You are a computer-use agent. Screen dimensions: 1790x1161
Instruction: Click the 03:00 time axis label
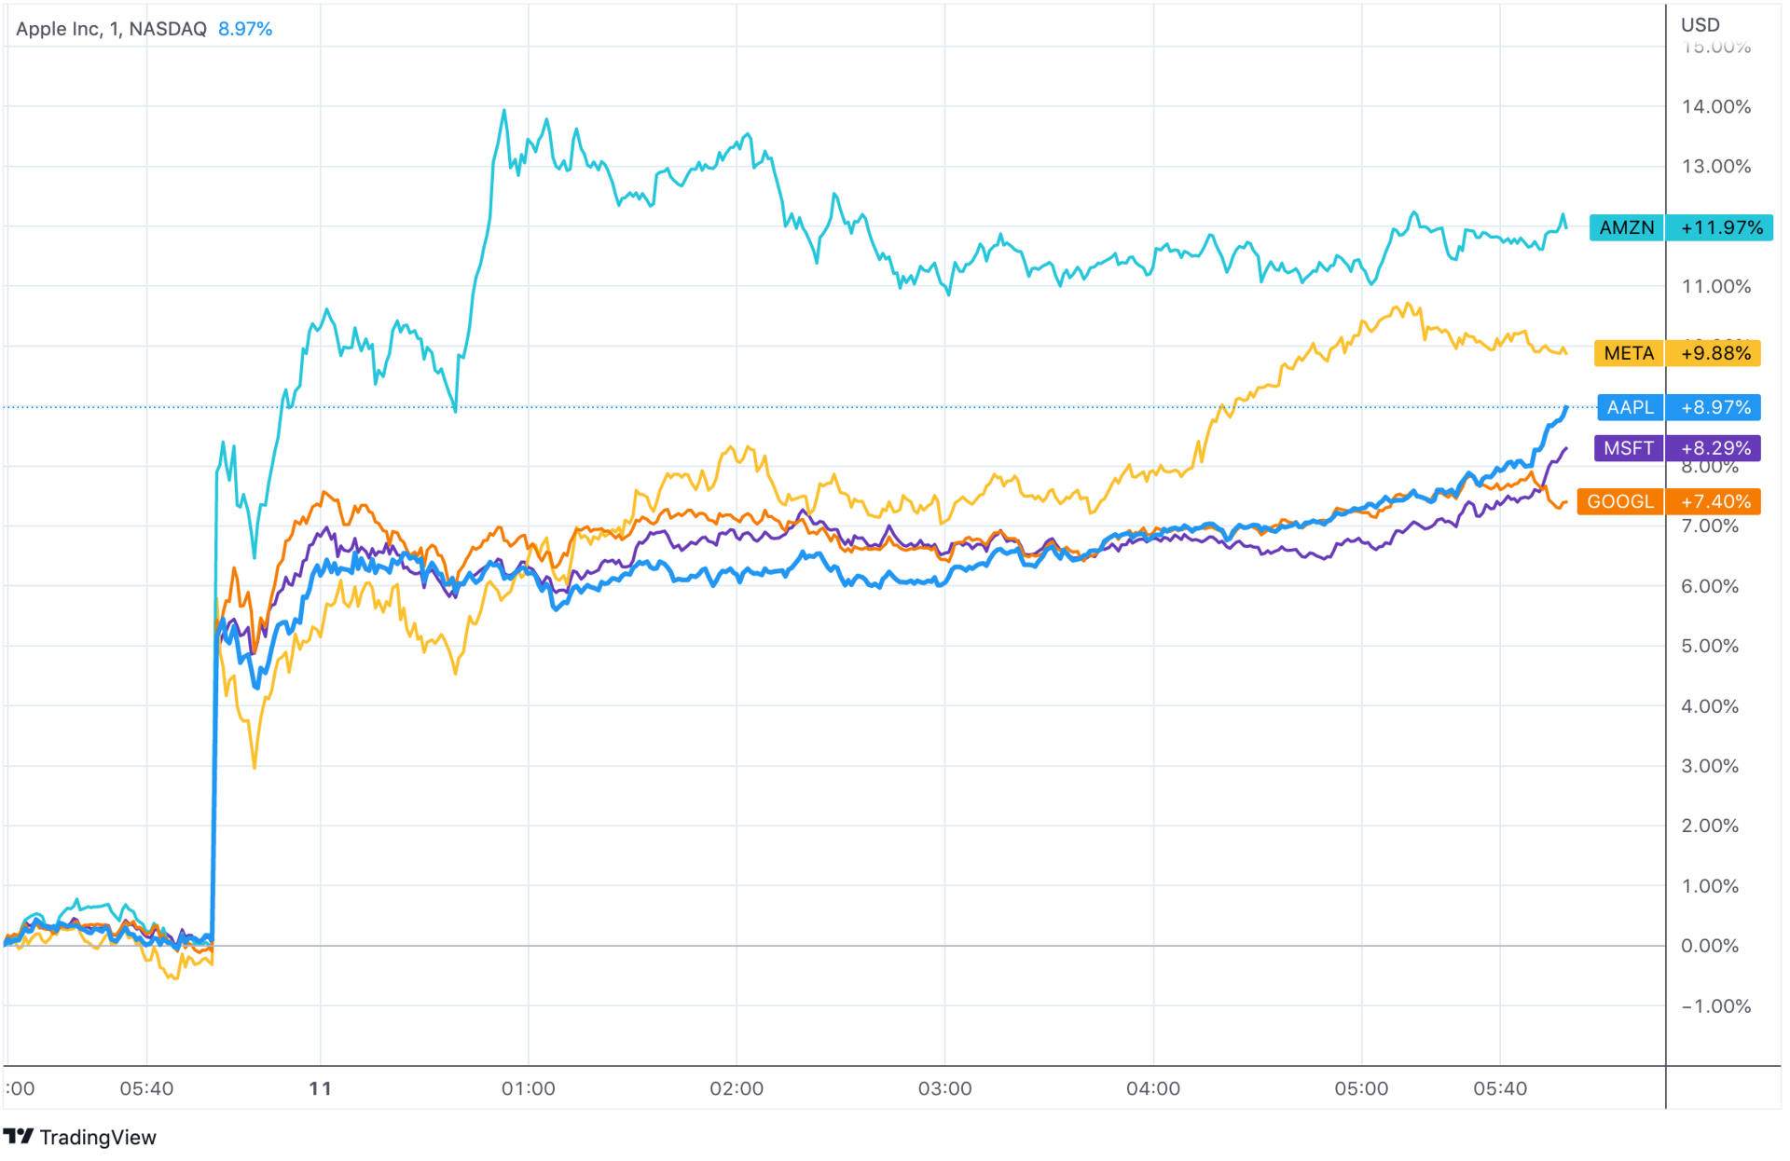[x=944, y=1088]
